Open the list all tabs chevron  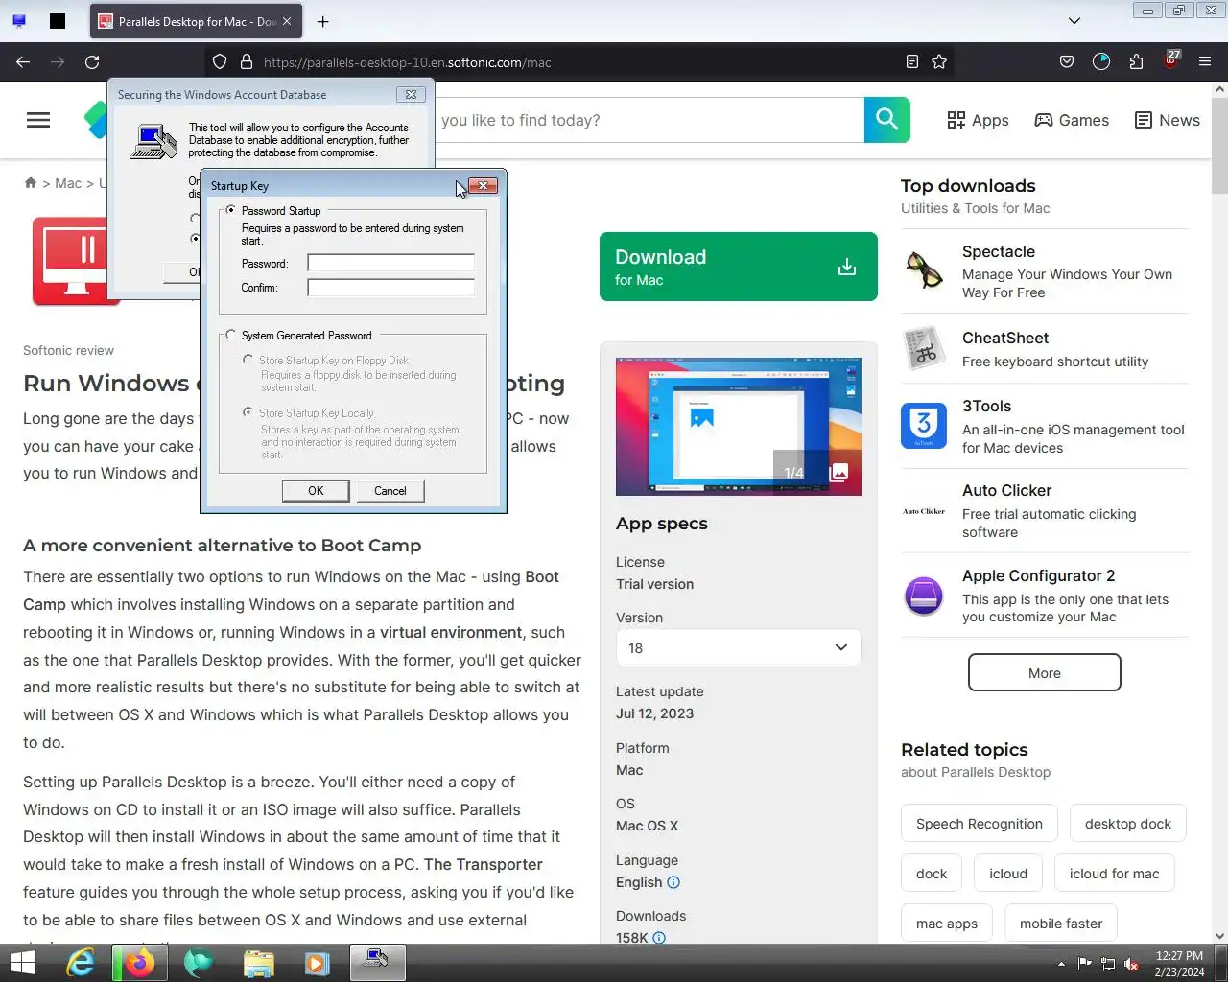(x=1074, y=21)
